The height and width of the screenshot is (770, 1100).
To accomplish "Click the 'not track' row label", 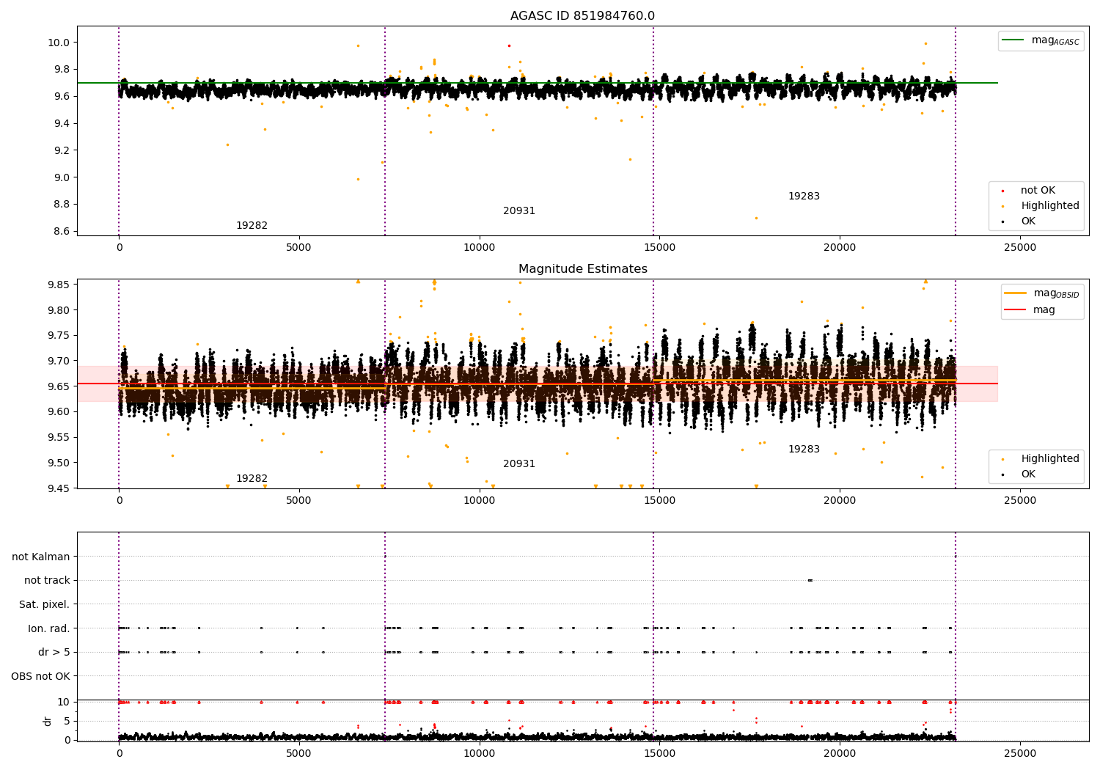I will (47, 581).
